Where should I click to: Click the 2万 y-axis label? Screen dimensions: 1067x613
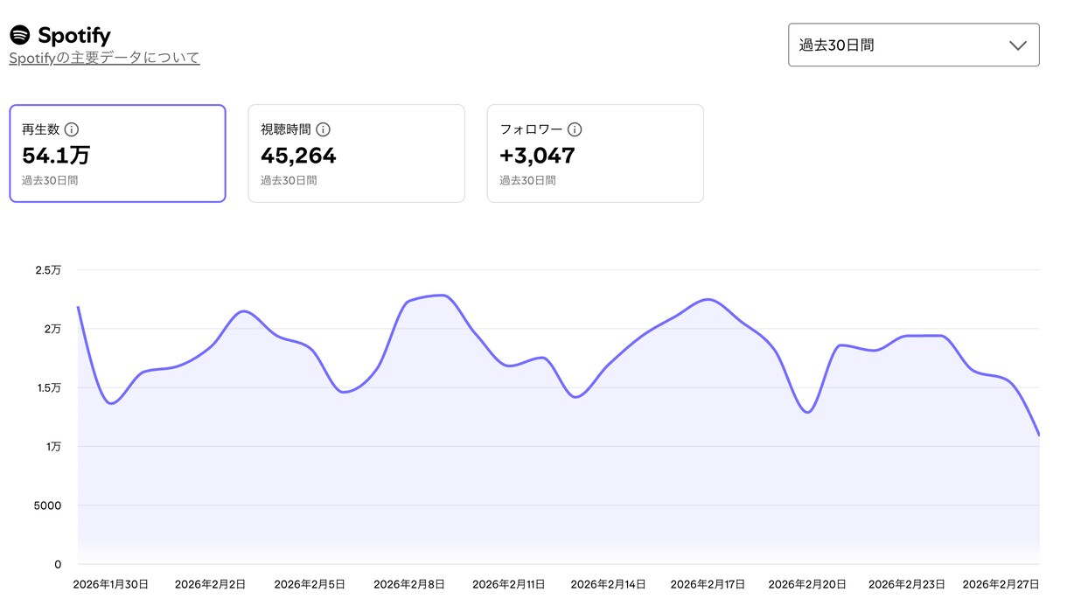[x=52, y=329]
